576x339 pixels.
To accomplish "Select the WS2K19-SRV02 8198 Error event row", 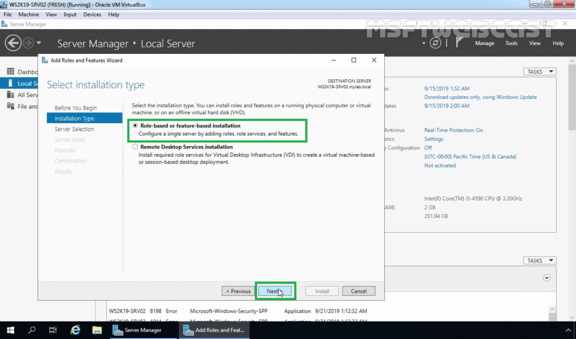I will 328,311.
